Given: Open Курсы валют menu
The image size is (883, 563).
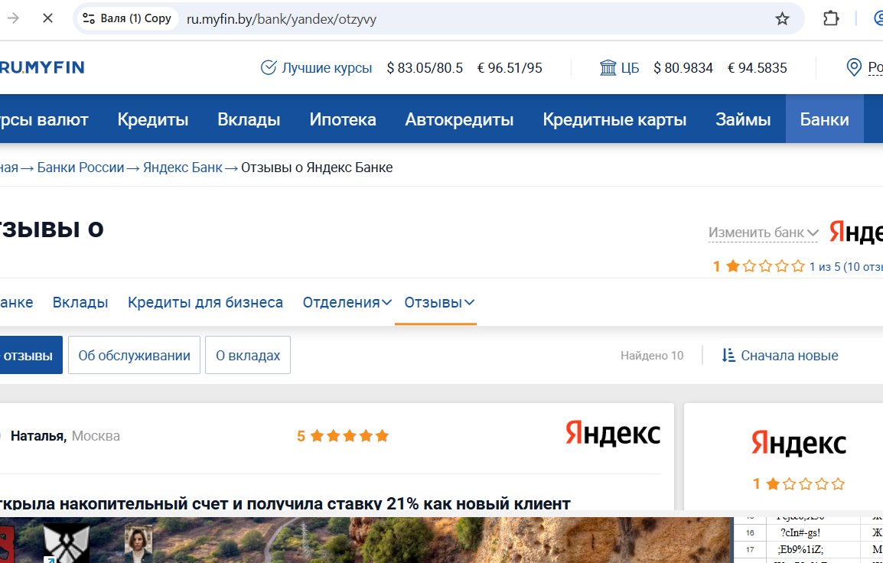Looking at the screenshot, I should pos(44,119).
